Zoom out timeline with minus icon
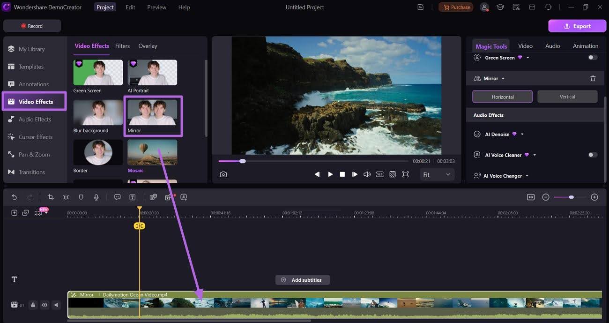The image size is (609, 323). pos(546,197)
